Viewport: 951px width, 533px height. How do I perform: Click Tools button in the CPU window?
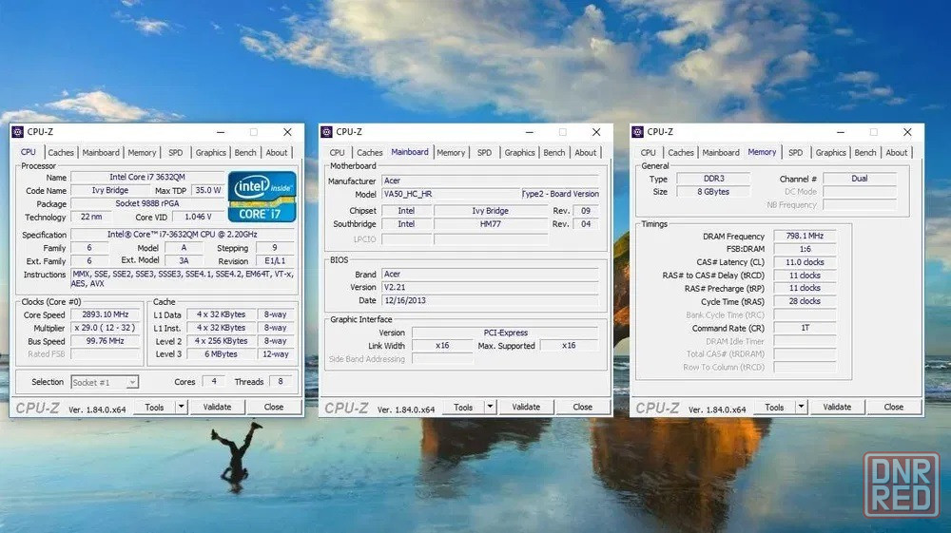154,407
